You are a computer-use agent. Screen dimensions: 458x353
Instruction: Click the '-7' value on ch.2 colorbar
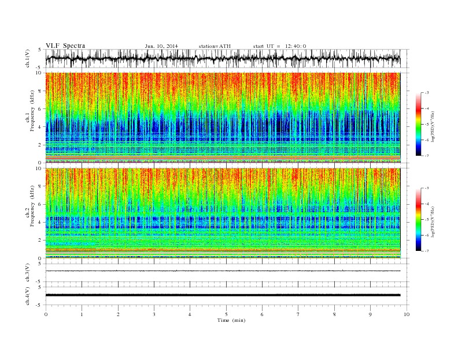[x=426, y=251]
